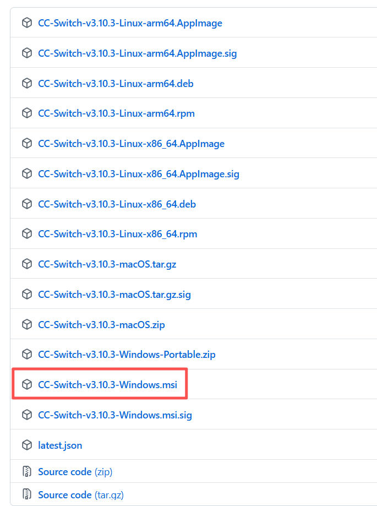This screenshot has height=506, width=377.
Task: Download CC-Switch-v3.10.3-Linux-arm64.AppImage
Action: [x=130, y=23]
